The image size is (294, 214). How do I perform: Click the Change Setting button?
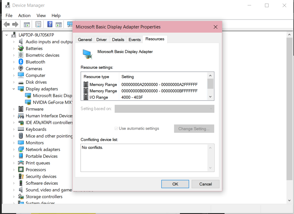[194, 129]
